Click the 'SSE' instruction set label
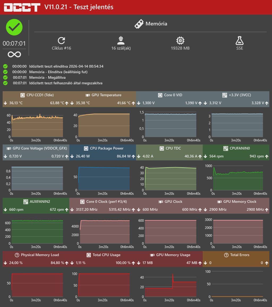Screen dimensions: 272x307 (x=240, y=48)
